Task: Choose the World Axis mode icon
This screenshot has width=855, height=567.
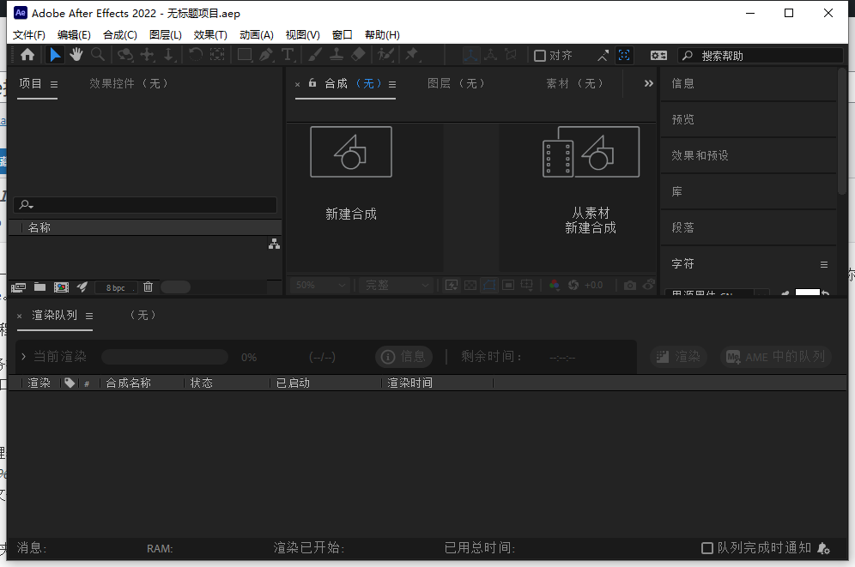Action: click(x=491, y=55)
